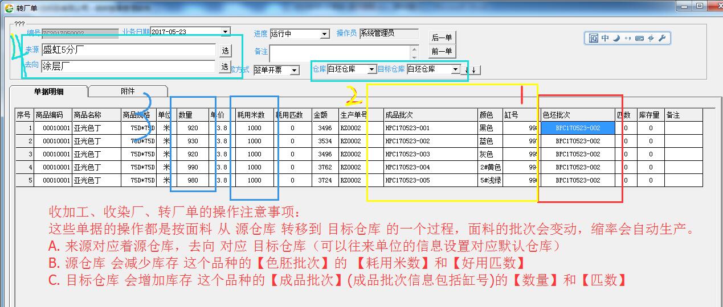Toggle Chinese input mode 中 icon
The image size is (723, 307).
(x=605, y=38)
